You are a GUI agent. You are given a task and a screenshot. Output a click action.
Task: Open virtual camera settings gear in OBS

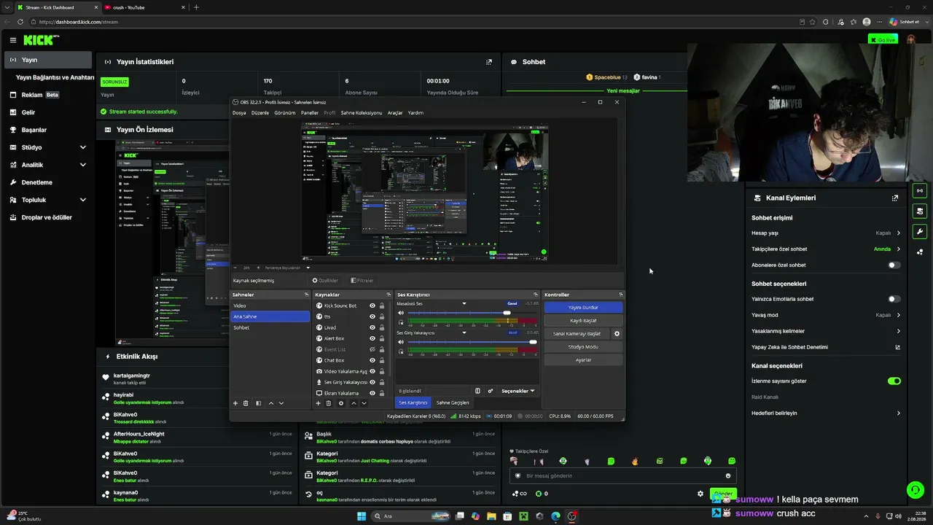tap(617, 334)
